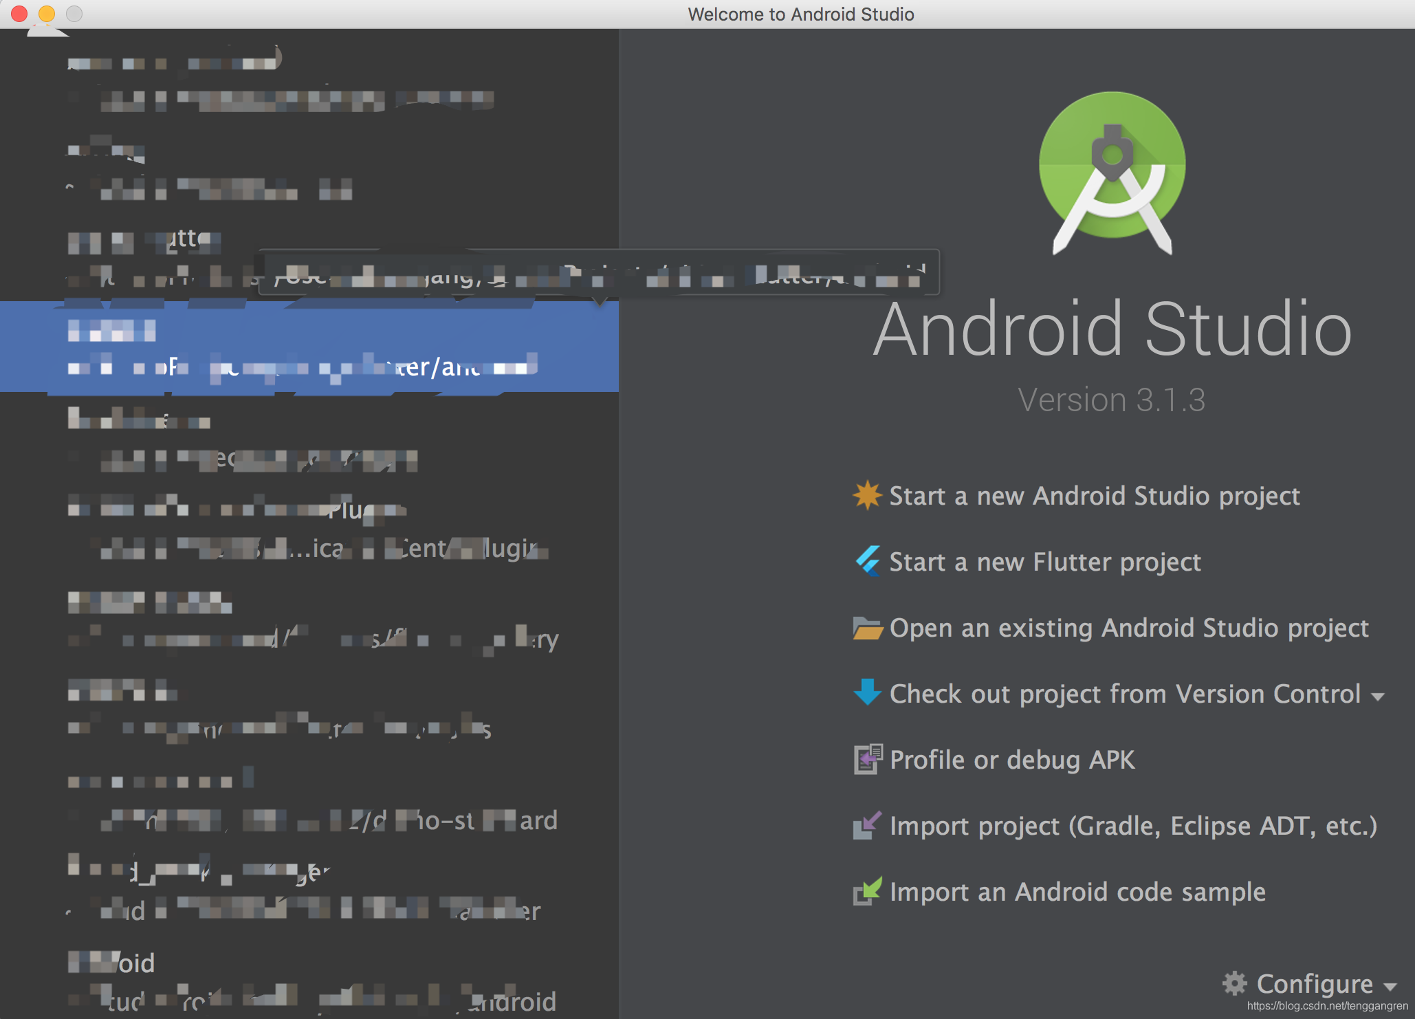This screenshot has height=1019, width=1415.
Task: Start a new Android Studio project
Action: 1094,496
